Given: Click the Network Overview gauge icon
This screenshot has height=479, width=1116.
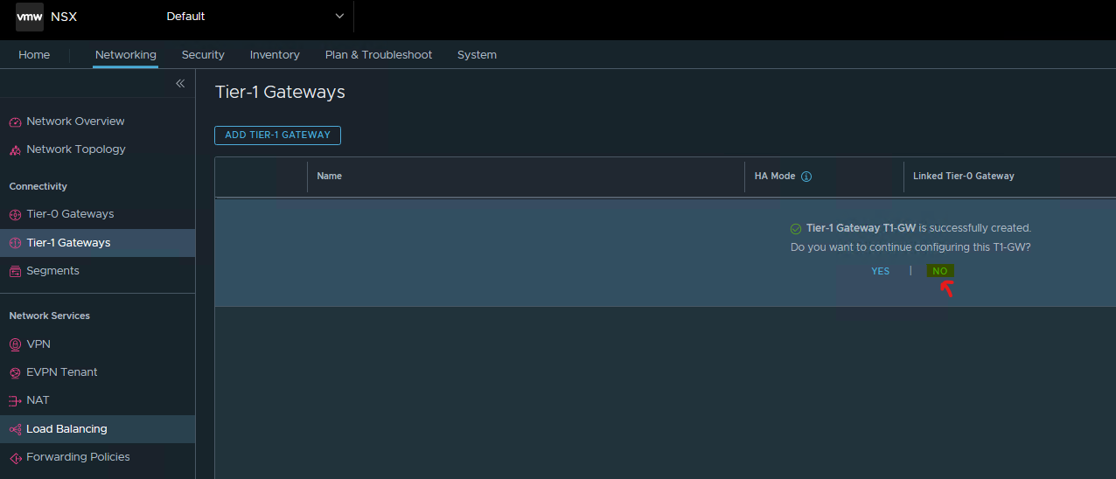Looking at the screenshot, I should point(15,122).
